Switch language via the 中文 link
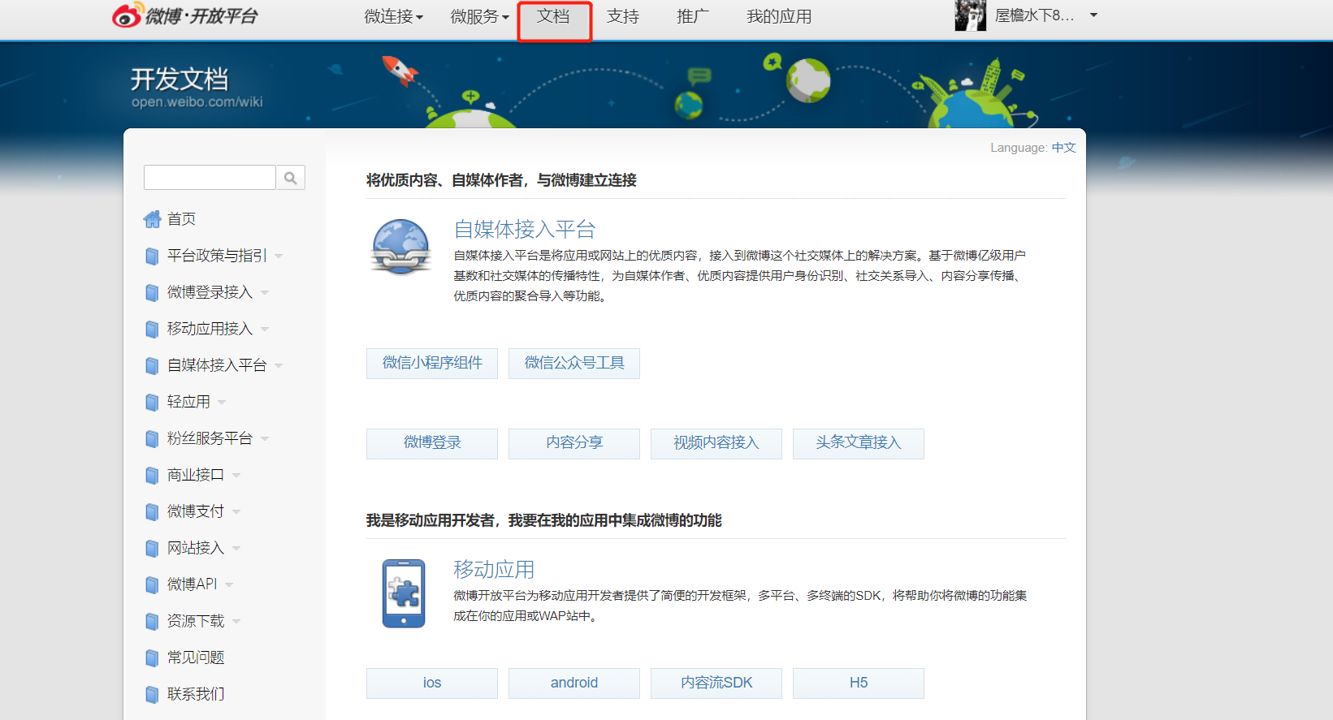The width and height of the screenshot is (1333, 720). (x=1063, y=148)
